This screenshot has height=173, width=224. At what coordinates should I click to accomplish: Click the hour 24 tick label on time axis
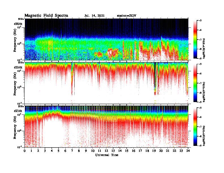188,151
